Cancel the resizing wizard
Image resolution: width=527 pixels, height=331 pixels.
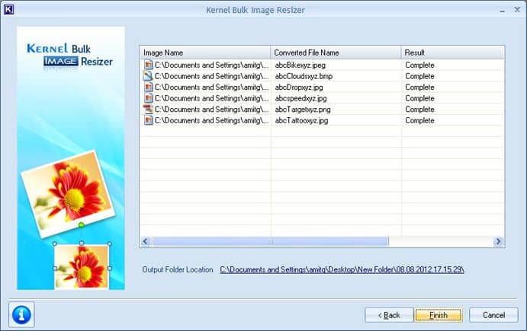pos(493,315)
